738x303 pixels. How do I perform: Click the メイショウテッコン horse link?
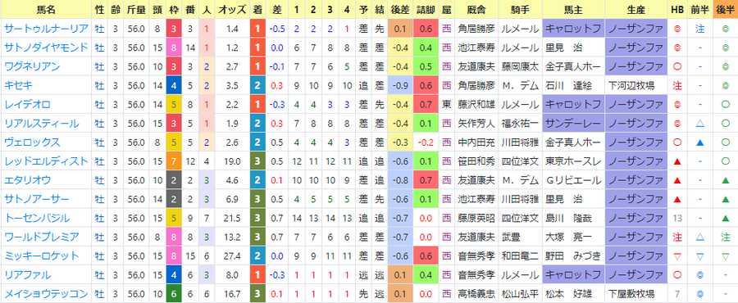[46, 294]
